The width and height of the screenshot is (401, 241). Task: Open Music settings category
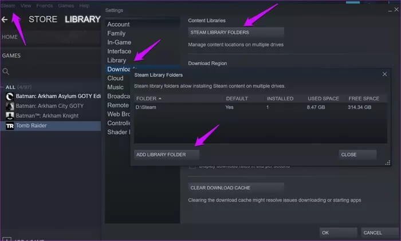click(115, 87)
